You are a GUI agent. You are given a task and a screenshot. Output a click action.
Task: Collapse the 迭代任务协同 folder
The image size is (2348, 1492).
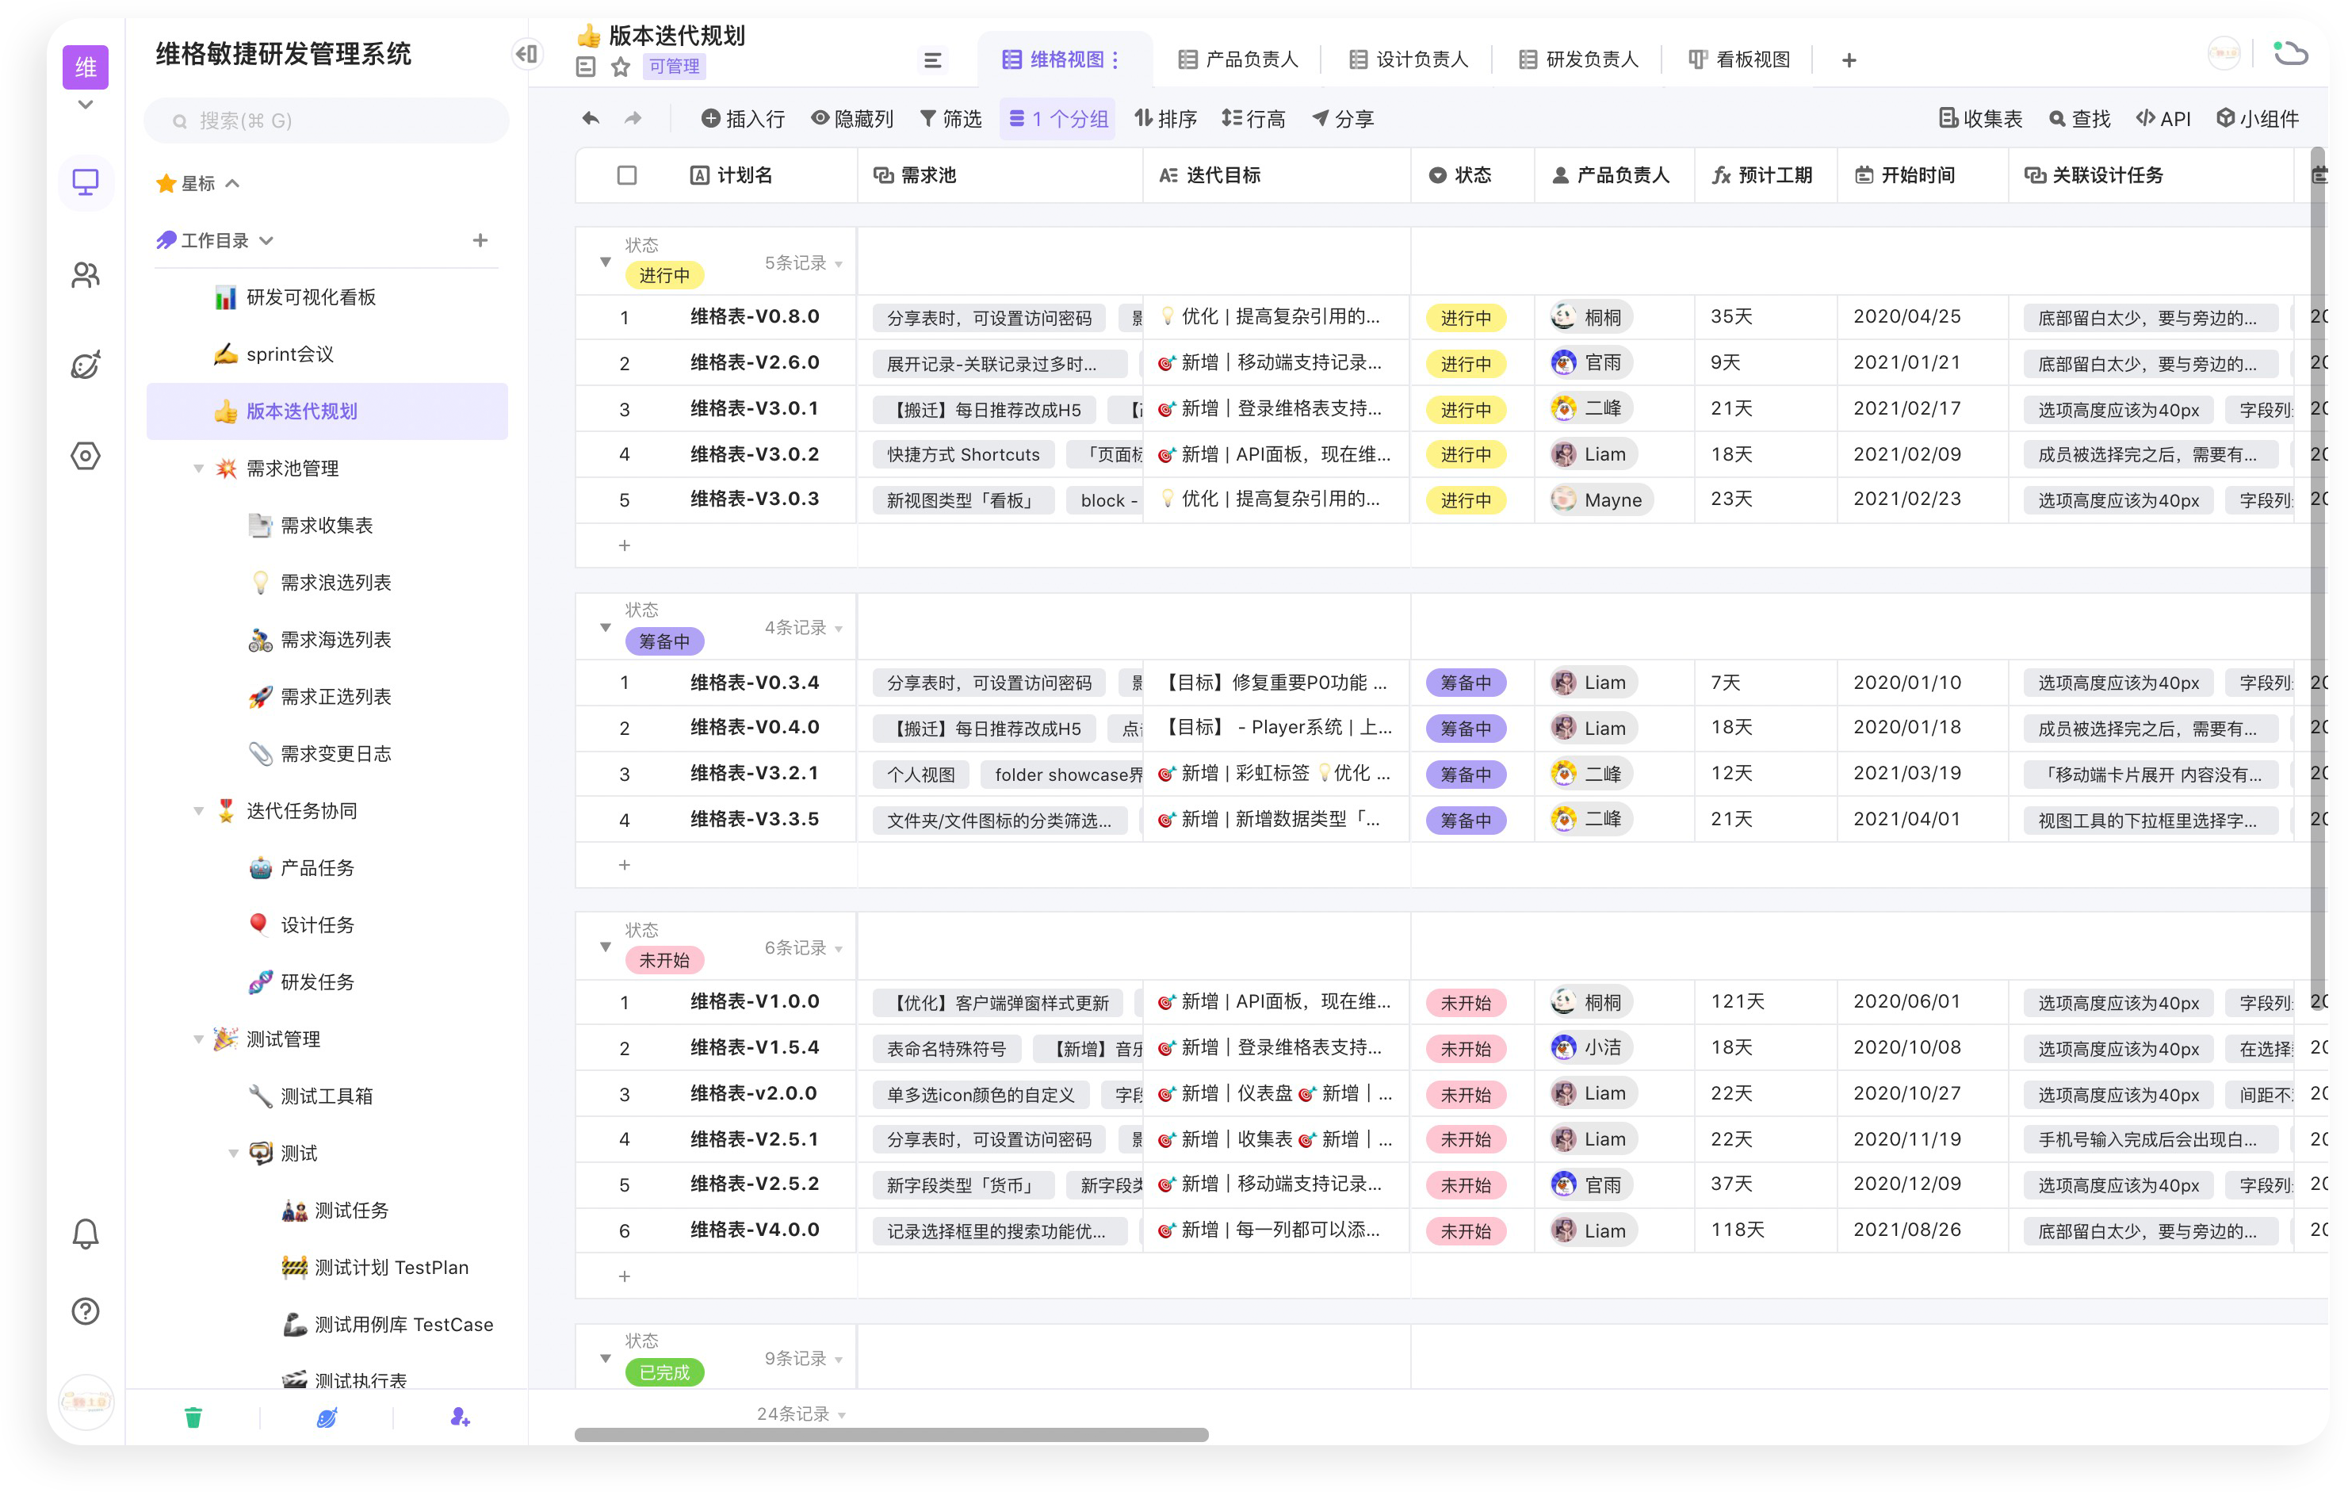(x=198, y=810)
